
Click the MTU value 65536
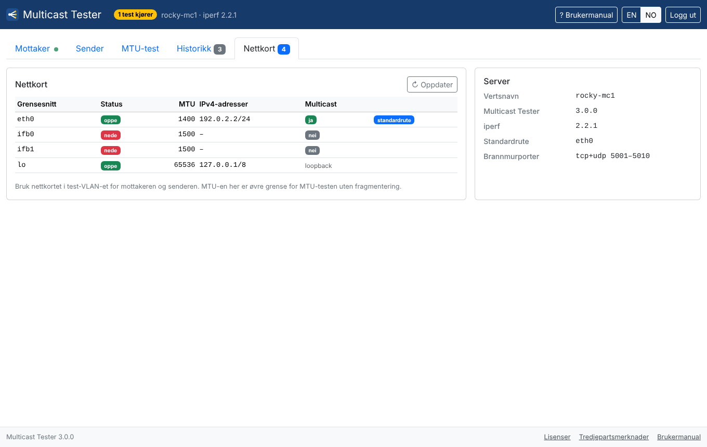(x=185, y=165)
